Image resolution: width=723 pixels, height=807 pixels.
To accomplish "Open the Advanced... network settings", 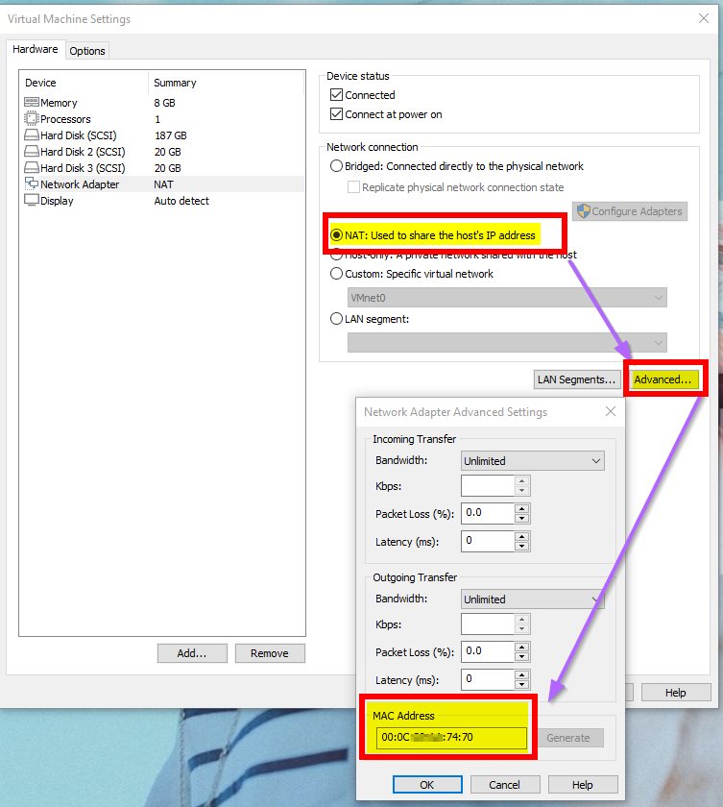I will point(663,379).
